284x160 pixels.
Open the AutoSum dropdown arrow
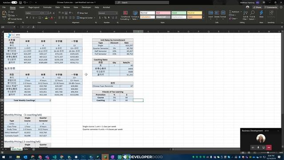coord(241,12)
